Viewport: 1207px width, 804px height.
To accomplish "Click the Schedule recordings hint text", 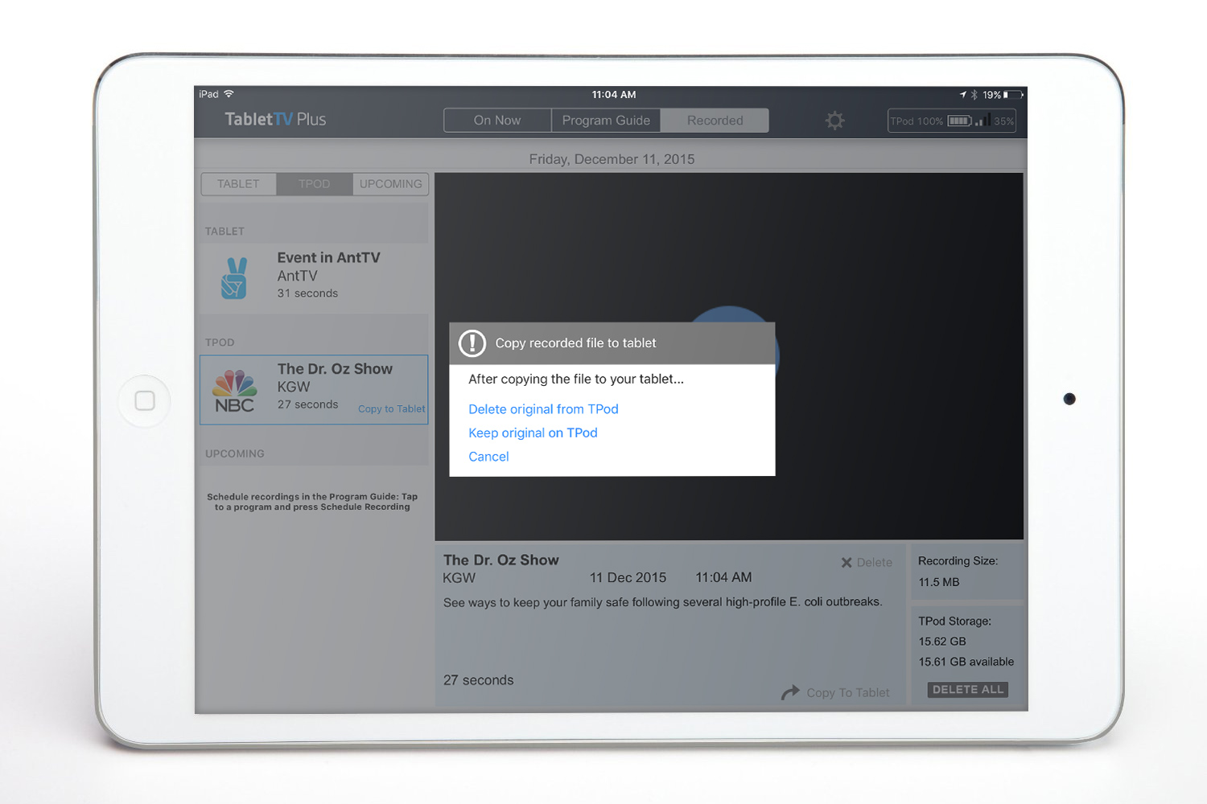I will tap(312, 502).
